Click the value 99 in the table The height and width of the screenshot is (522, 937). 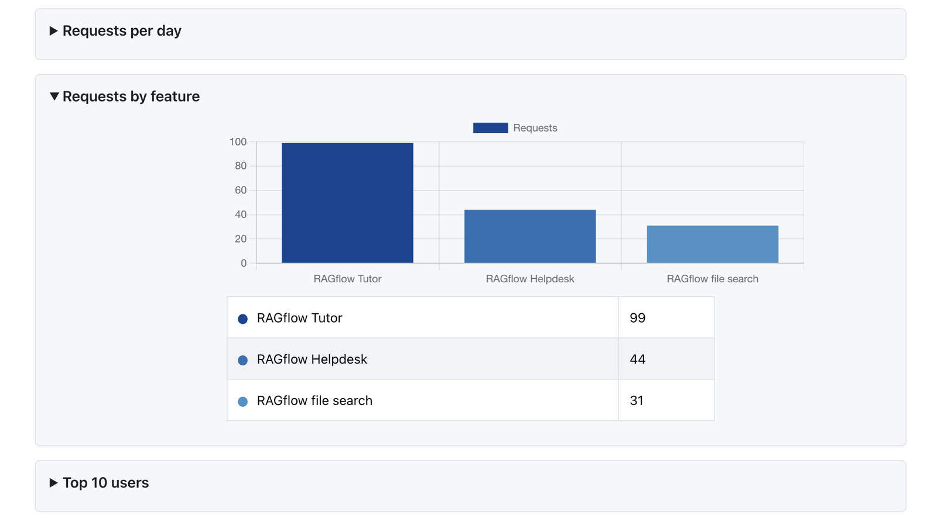coord(638,318)
